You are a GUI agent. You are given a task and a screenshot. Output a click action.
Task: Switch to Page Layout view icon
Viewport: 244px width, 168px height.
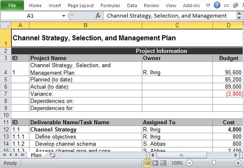[155, 163]
